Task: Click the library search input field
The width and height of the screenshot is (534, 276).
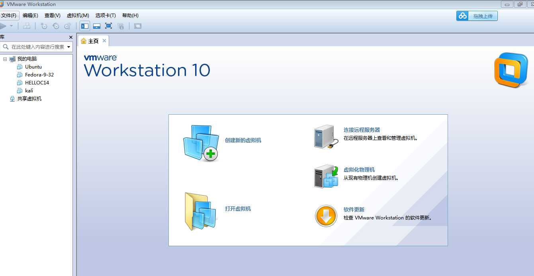Action: tap(38, 47)
